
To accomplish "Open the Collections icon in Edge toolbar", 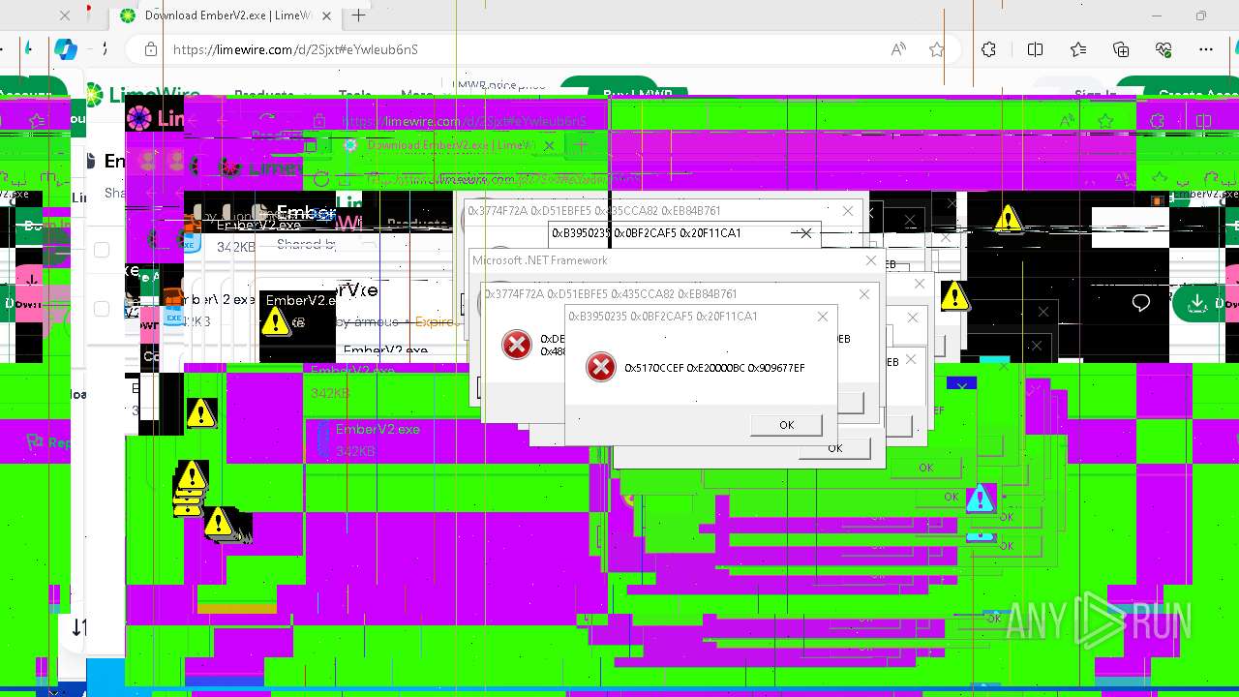I will [x=1121, y=49].
